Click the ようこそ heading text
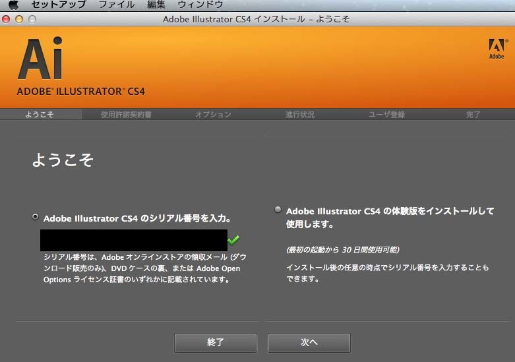515x362 pixels. tap(63, 160)
